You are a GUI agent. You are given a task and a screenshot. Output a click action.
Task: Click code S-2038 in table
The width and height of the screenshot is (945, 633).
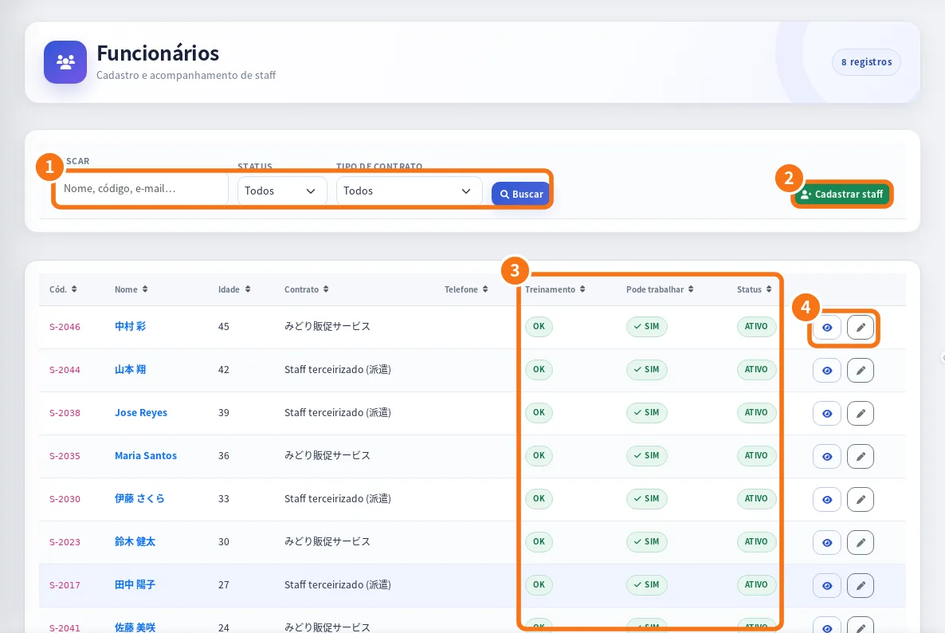coord(65,413)
